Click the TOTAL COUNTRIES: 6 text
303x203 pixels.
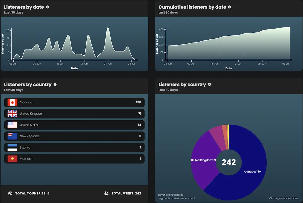(32, 193)
